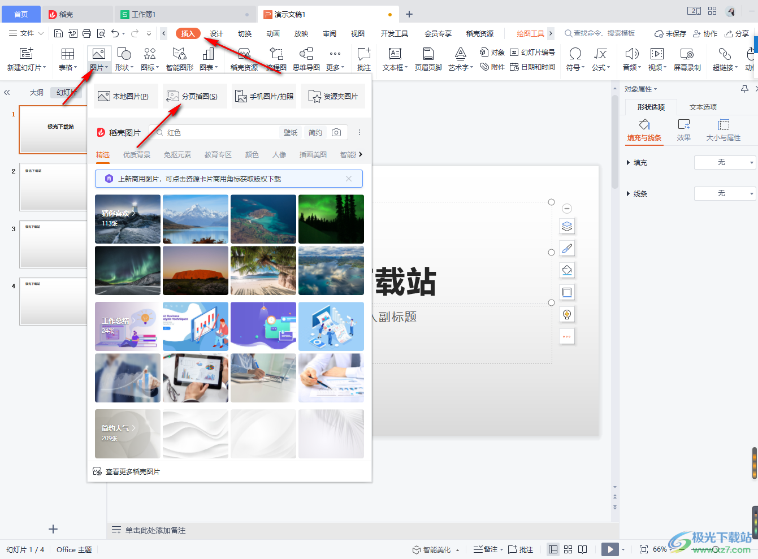Open the 对象属性 panel dropdown
Screen dimensions: 758x559
640,89
